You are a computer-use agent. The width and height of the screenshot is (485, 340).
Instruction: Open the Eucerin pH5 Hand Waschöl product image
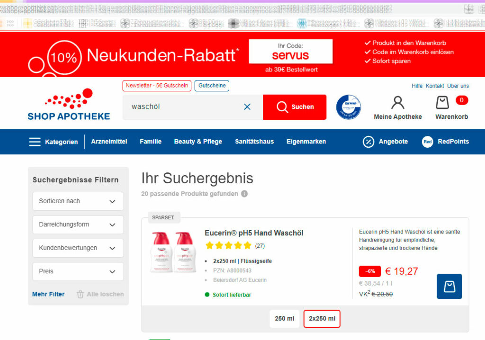pyautogui.click(x=173, y=252)
